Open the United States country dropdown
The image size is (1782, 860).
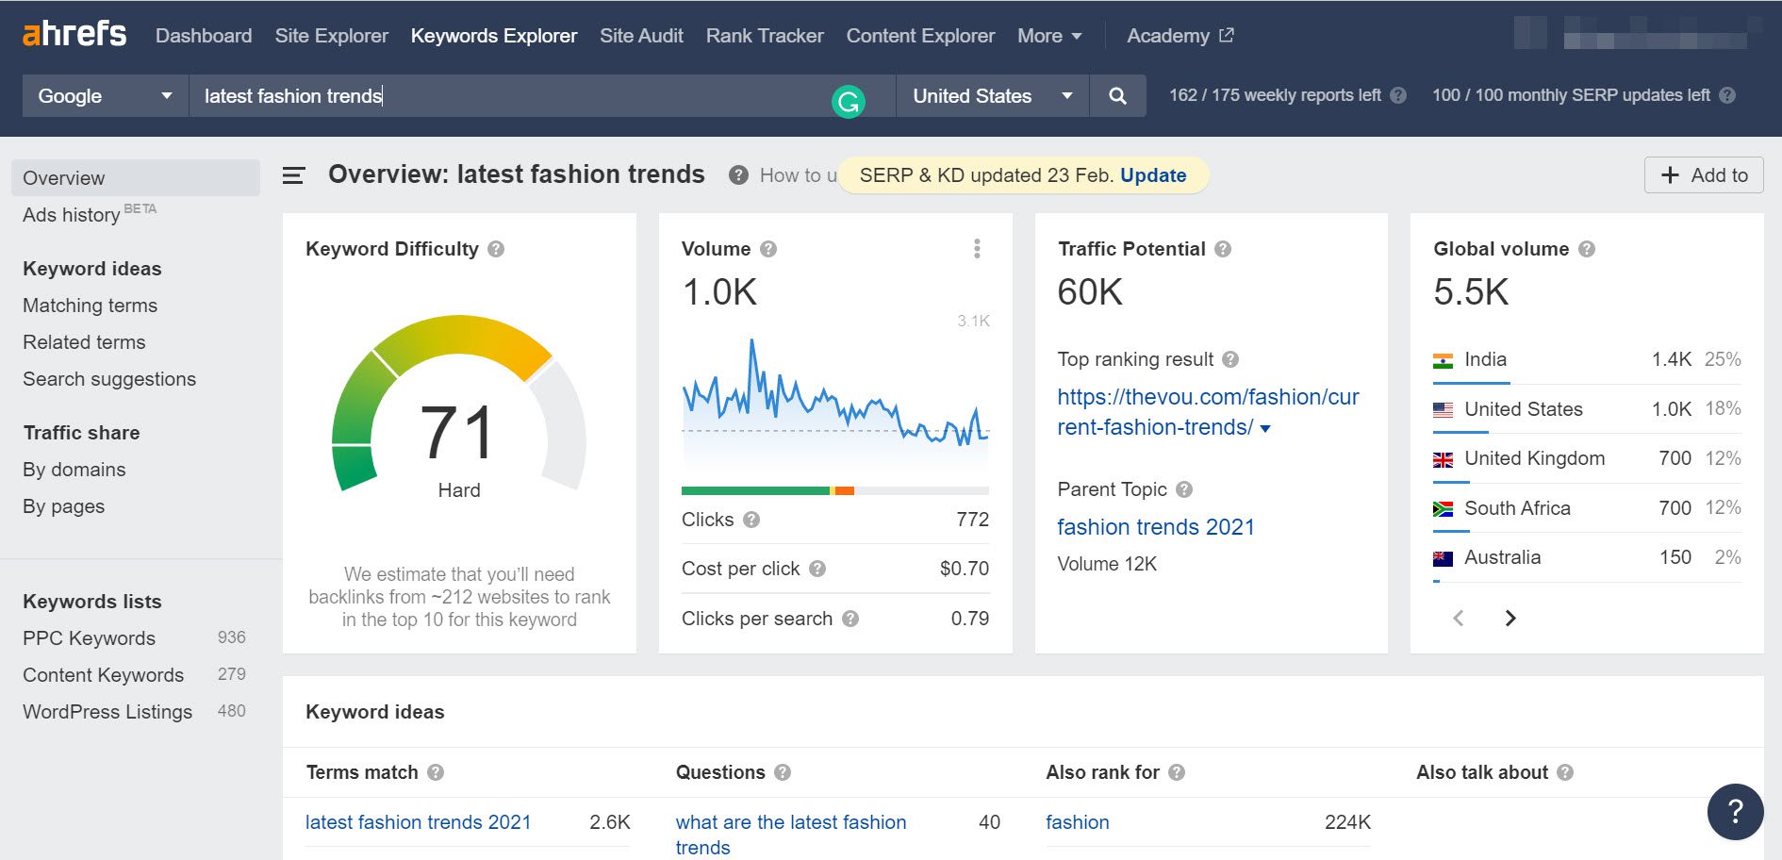pyautogui.click(x=993, y=96)
